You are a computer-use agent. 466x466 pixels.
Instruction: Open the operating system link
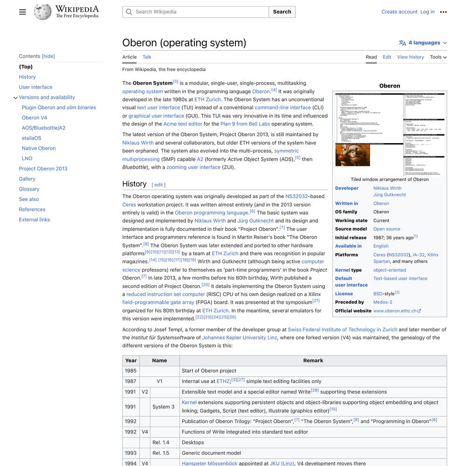[x=143, y=91]
